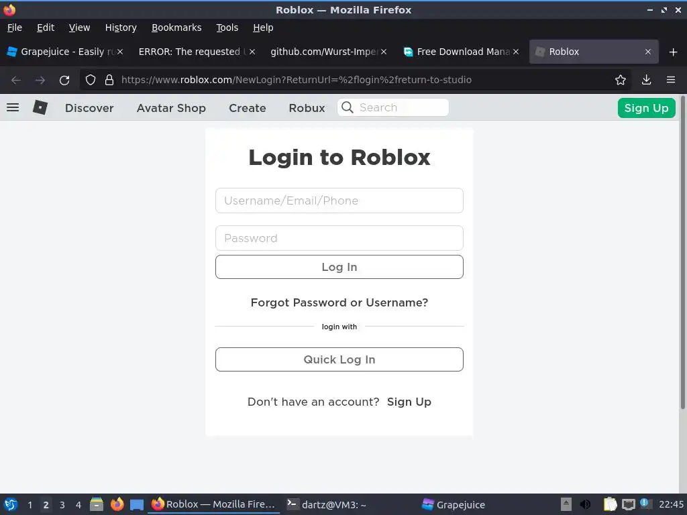Open the File menu

tap(15, 27)
